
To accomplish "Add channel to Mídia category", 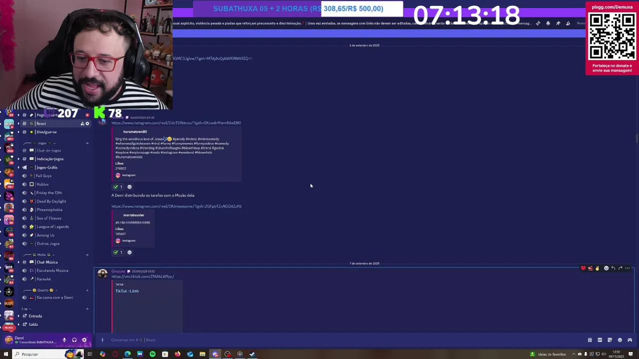I will 87,255.
